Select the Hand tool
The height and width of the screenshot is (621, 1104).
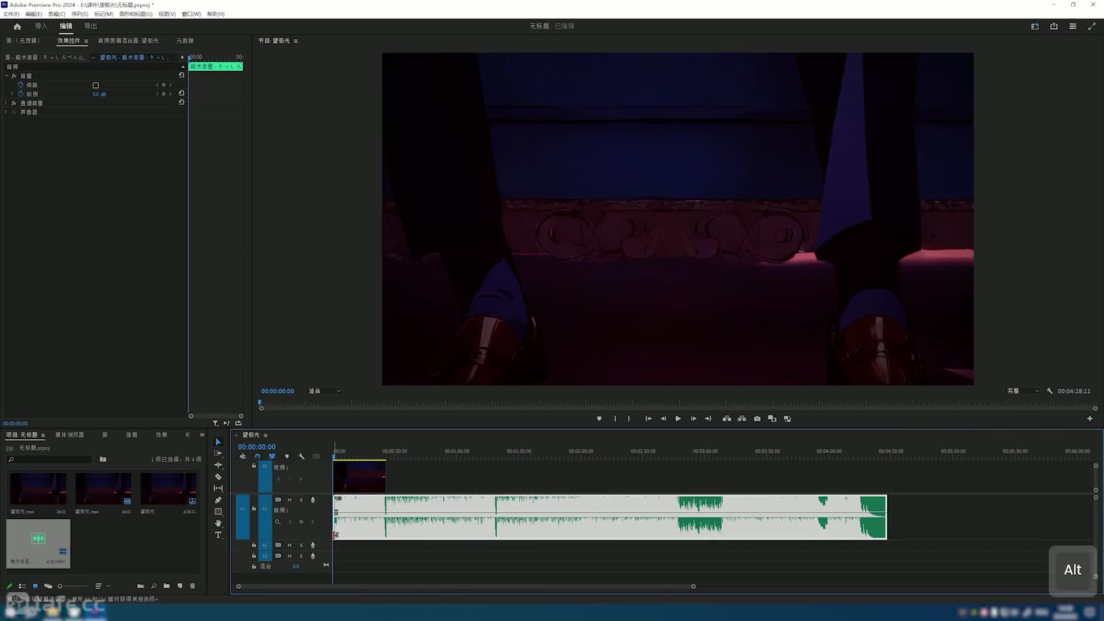pyautogui.click(x=218, y=523)
